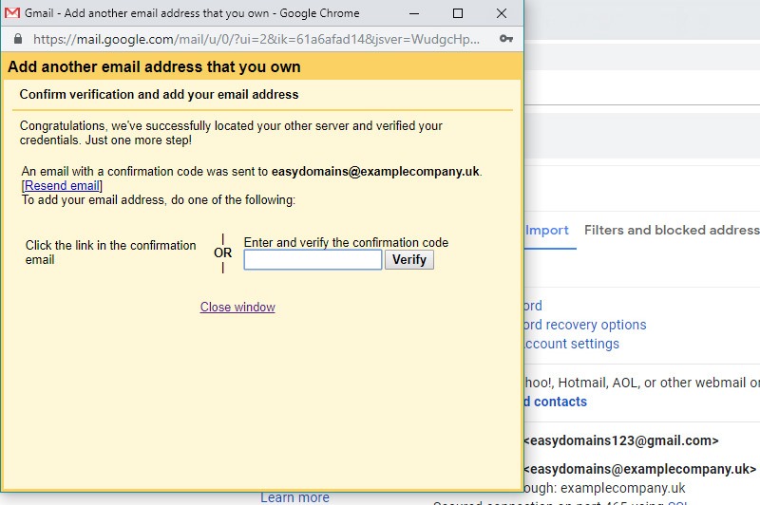The image size is (760, 505).
Task: Click the easydomains@examplecompany.uk entry in settings
Action: tap(639, 469)
